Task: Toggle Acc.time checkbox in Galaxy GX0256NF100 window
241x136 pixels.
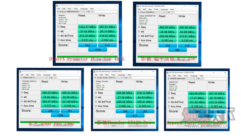Action: pyautogui.click(x=139, y=40)
